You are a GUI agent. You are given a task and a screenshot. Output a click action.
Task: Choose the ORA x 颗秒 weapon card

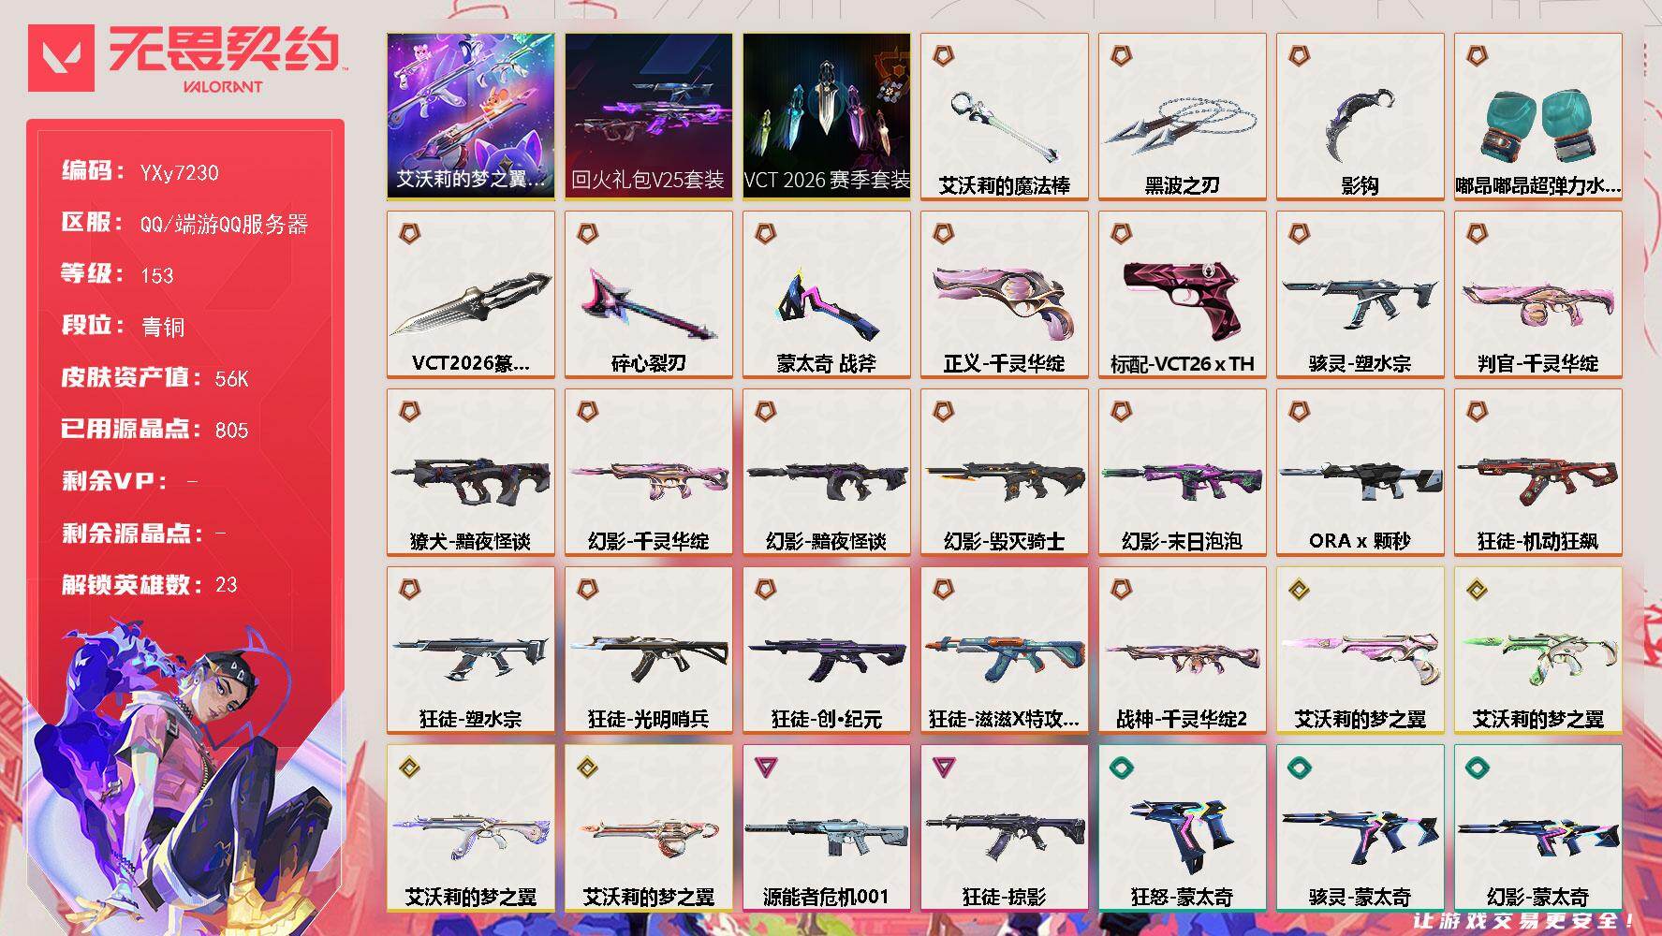tap(1360, 472)
